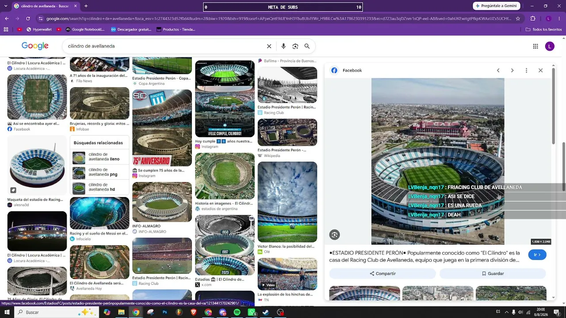
Task: Select related search cilindro de avellaneda png
Action: coord(100,172)
